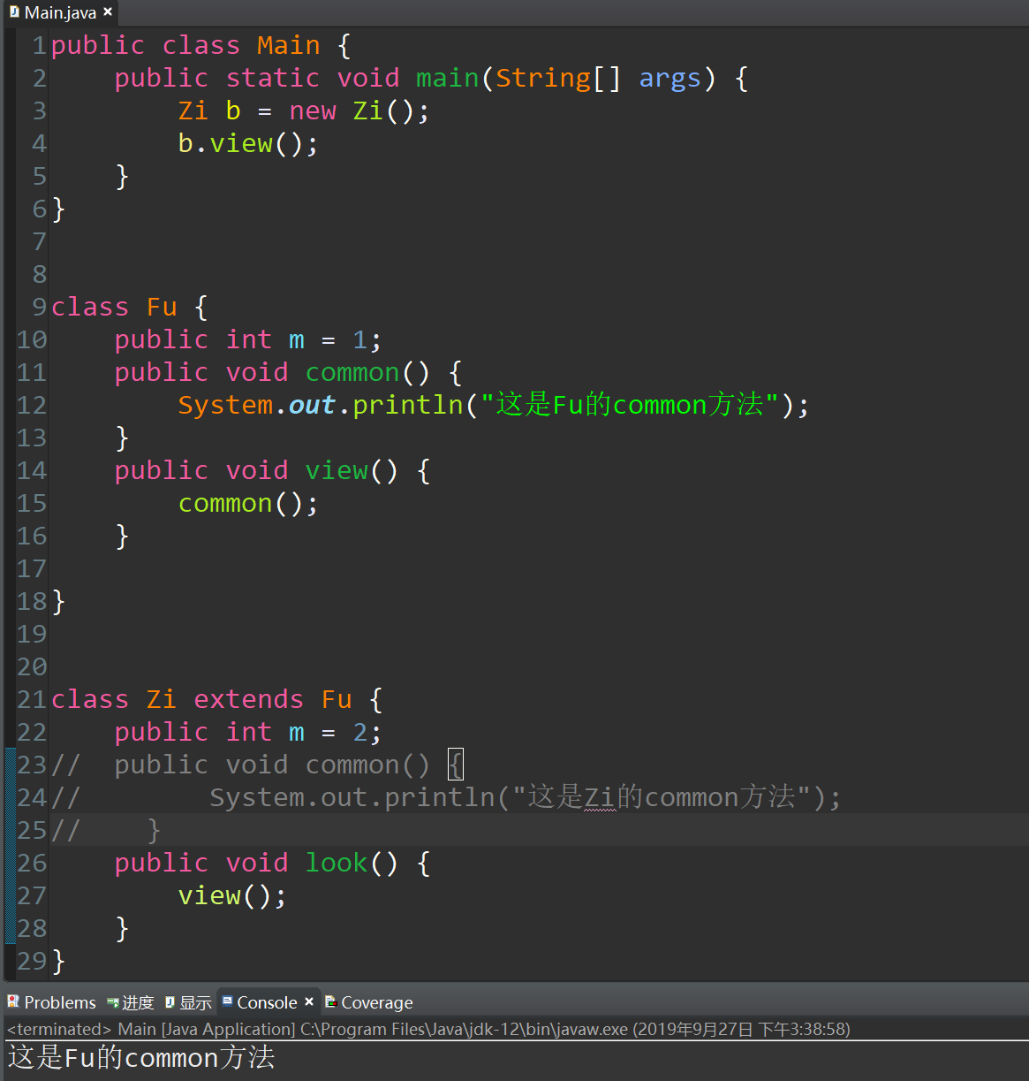This screenshot has height=1081, width=1029.
Task: Click the String type on line 2
Action: click(x=543, y=78)
